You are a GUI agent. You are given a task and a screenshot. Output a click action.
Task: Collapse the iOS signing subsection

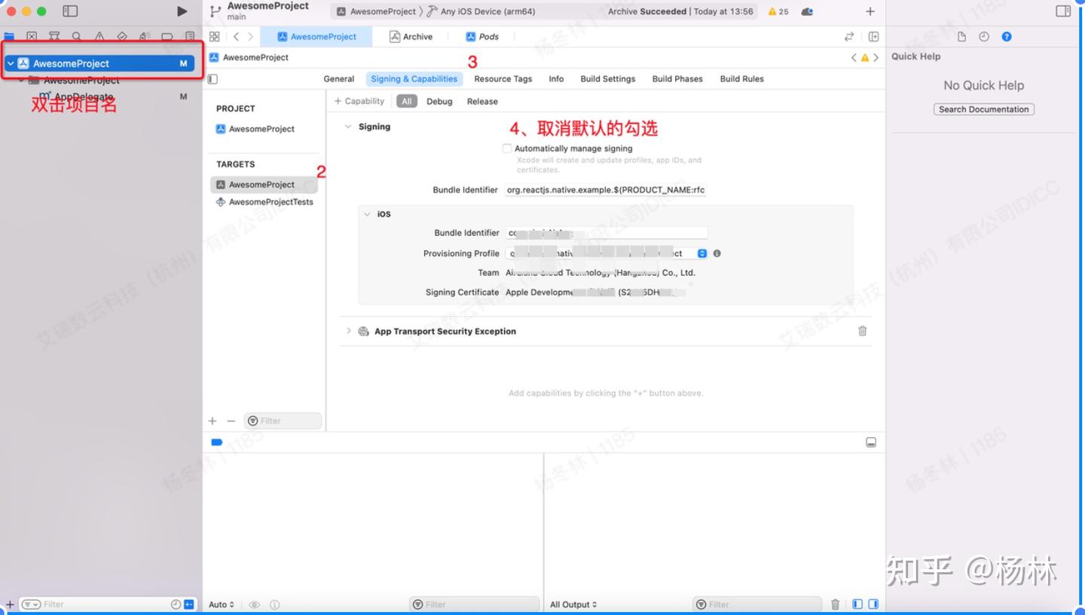click(368, 214)
